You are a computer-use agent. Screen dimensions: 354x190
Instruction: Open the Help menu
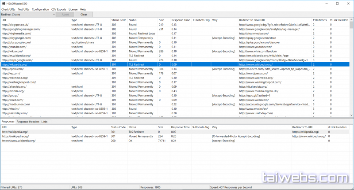83,9
